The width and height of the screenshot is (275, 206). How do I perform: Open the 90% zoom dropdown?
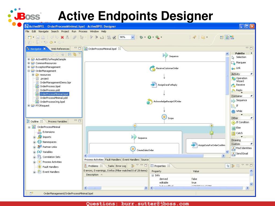click(x=133, y=37)
